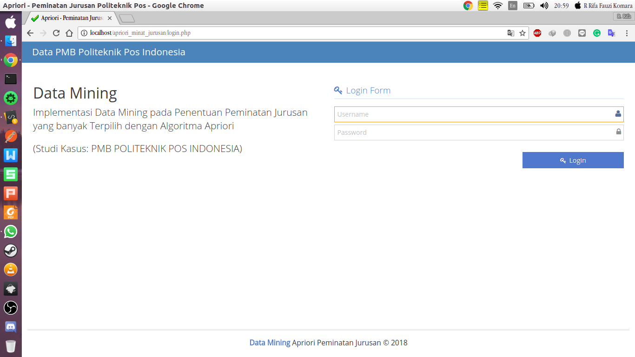Open Terminal from the dock

(x=11, y=79)
